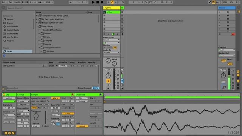Open the envelope Volume control chooser
The image size is (242, 136).
tap(82, 101)
